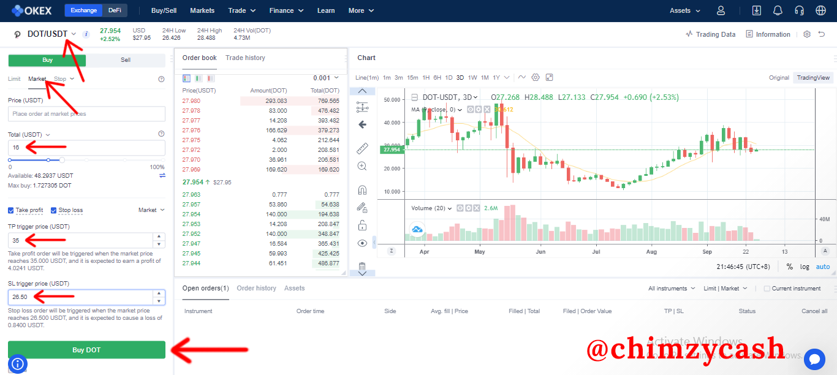The image size is (837, 375).
Task: Switch chart to Original view
Action: tap(779, 78)
